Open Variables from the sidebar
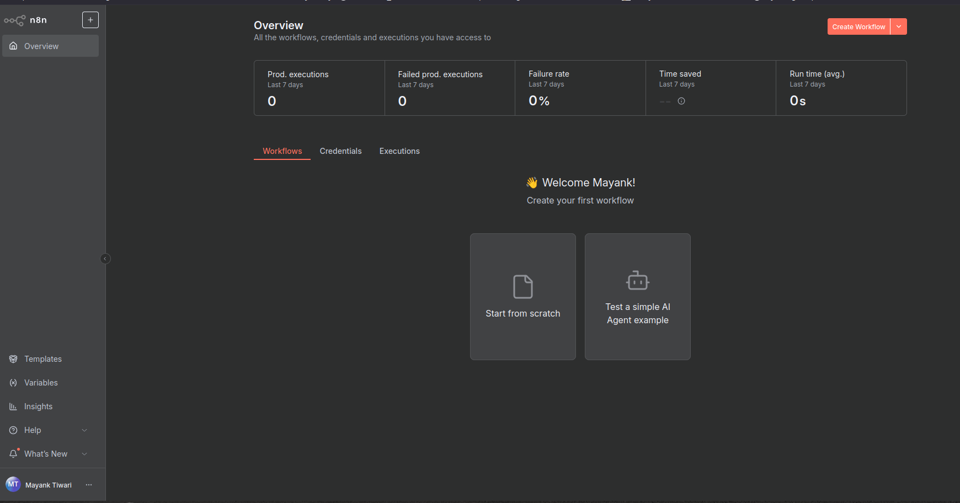 pos(13,382)
